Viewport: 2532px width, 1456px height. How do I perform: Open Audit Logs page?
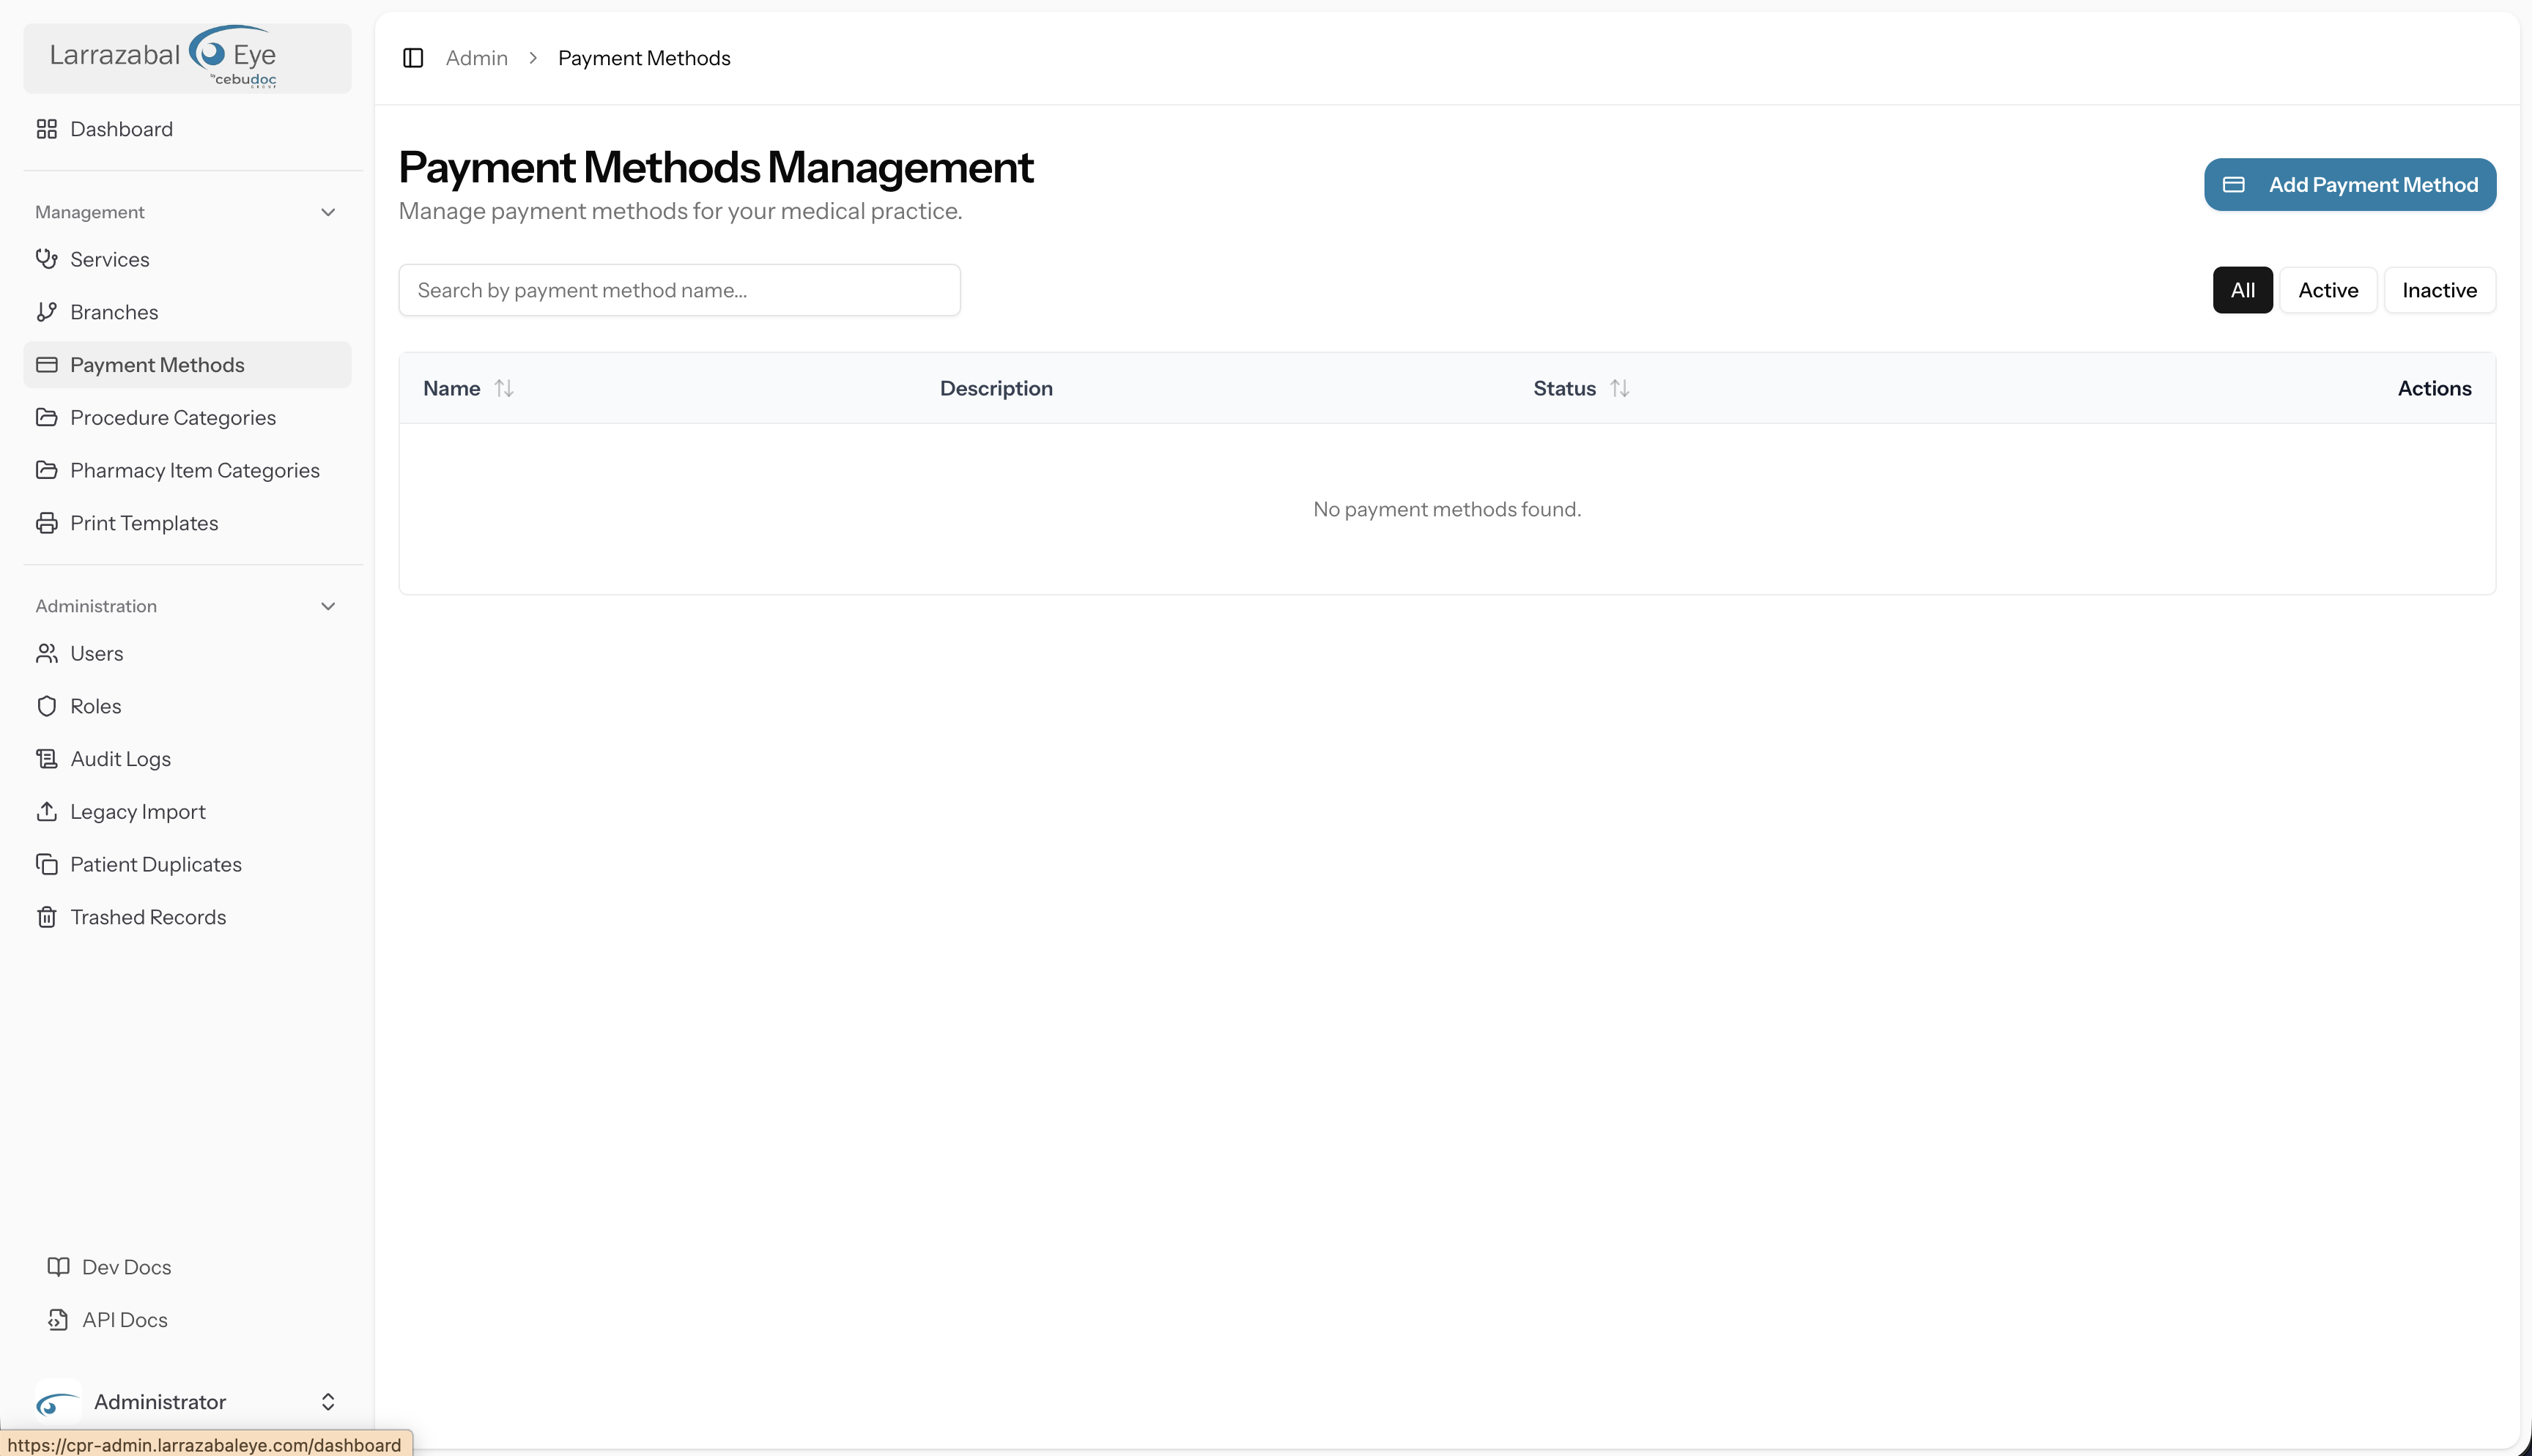click(188, 759)
